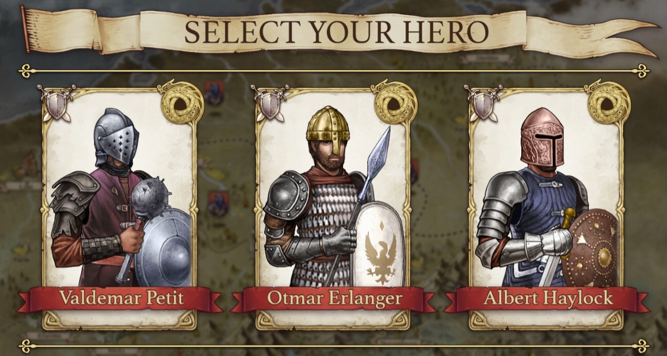Click golden serpent coil on Otmar Erlanger's card

click(x=395, y=102)
